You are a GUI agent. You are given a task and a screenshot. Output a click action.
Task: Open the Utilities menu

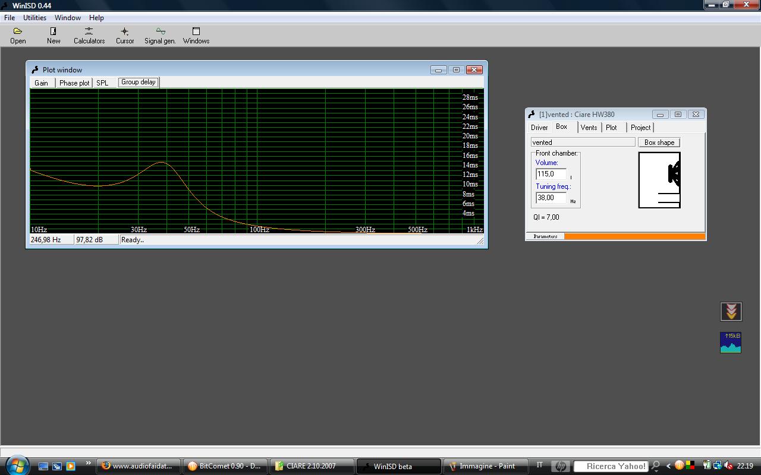click(34, 18)
